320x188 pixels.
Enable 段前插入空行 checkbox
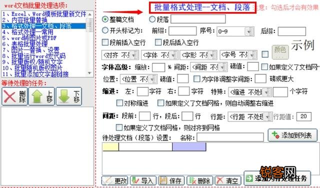tap(105, 42)
